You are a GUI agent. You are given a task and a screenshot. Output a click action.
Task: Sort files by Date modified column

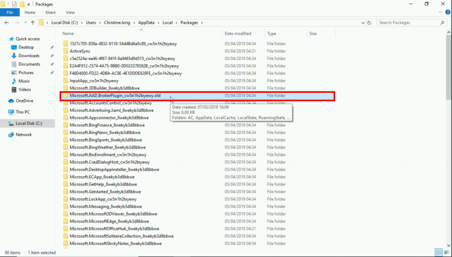[238, 34]
